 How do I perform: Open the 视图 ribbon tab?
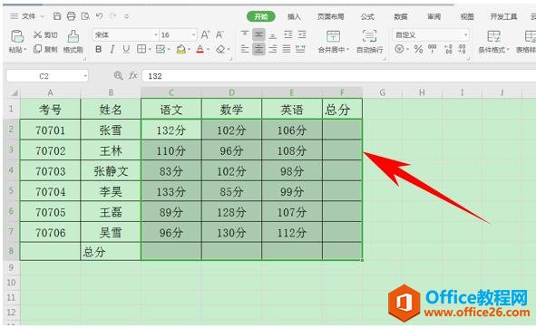point(467,16)
